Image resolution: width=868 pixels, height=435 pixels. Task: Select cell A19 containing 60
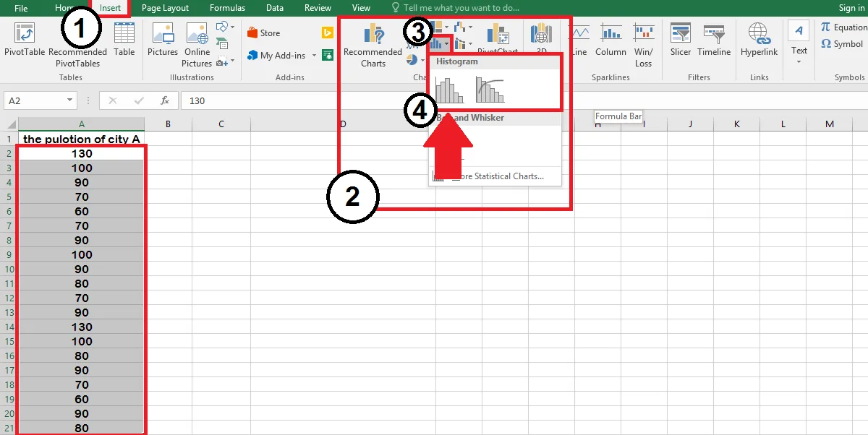click(x=82, y=399)
